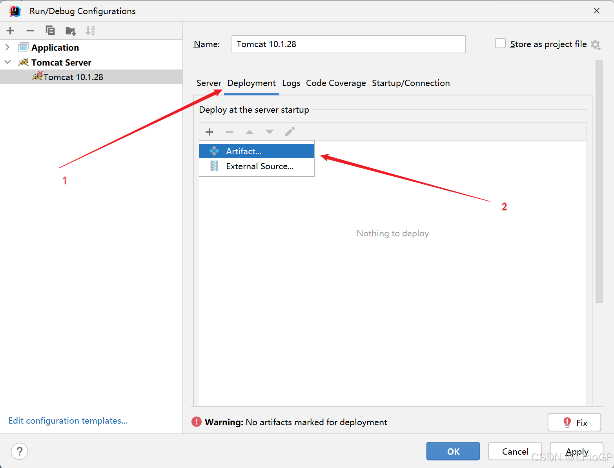Screen dimensions: 614x468
Task: Click the Tomcat 10.1.28 error icon
Action: pyautogui.click(x=37, y=76)
